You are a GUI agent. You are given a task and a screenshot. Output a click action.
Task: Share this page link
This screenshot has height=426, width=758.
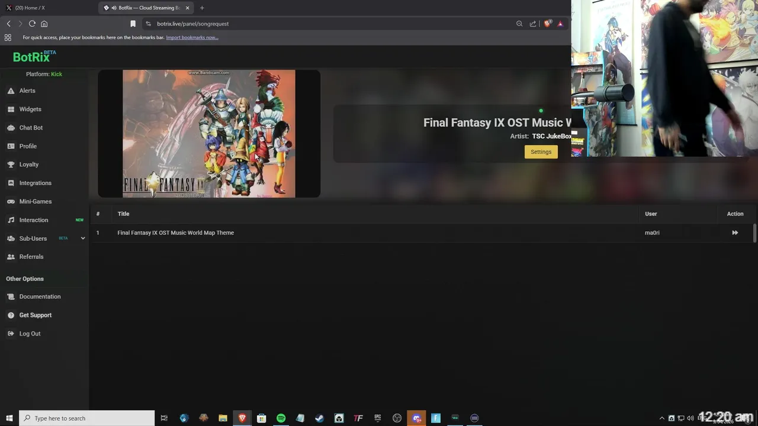(533, 24)
